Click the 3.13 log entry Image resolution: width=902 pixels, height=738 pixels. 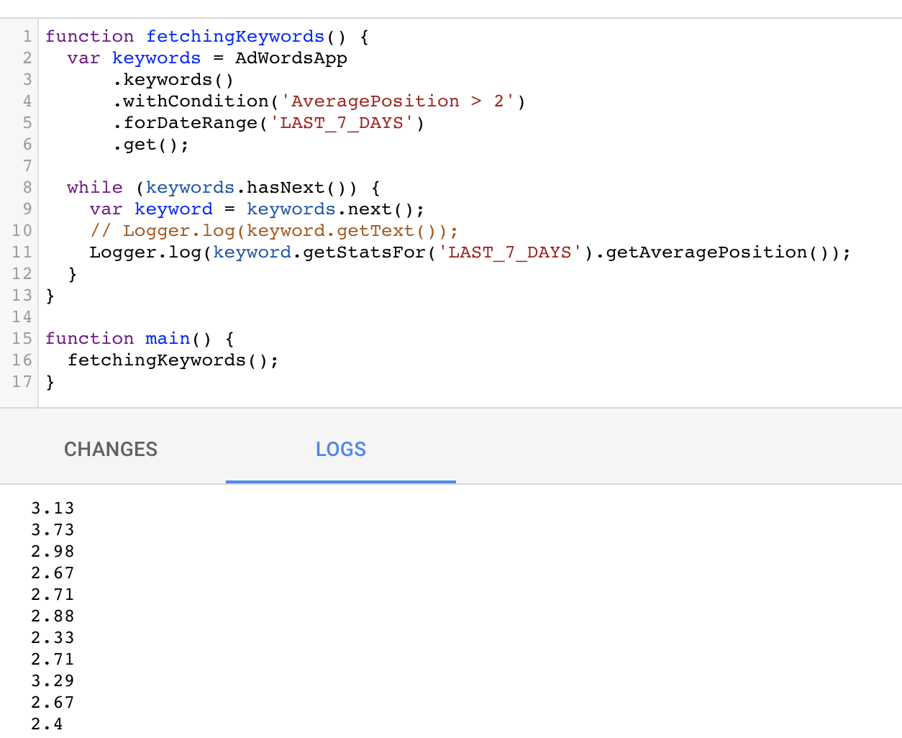[53, 509]
